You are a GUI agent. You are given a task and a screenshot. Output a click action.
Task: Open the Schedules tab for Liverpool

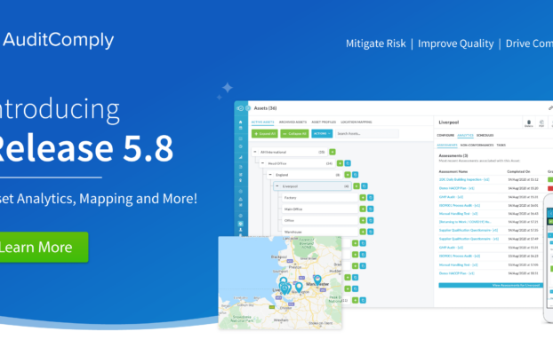(485, 135)
